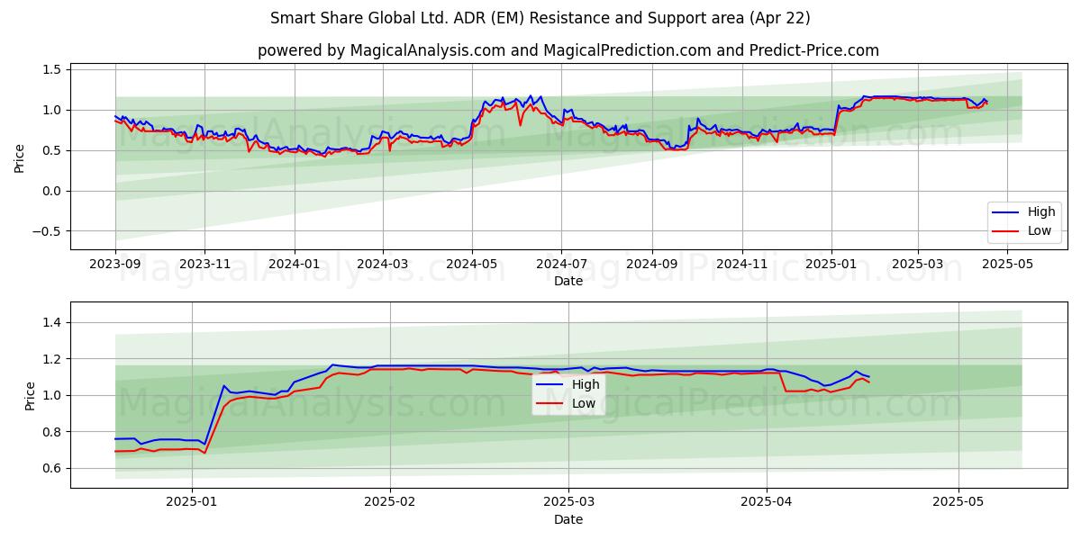Click 'Low' in the upper chart legend
The height and width of the screenshot is (540, 1081).
click(x=1040, y=231)
